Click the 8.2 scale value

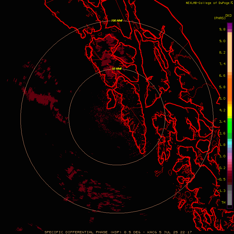tap(222, 52)
